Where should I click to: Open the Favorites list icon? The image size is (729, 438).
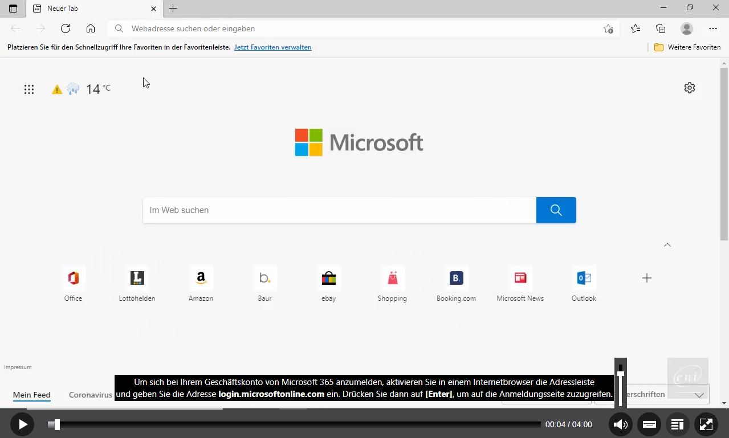(636, 28)
